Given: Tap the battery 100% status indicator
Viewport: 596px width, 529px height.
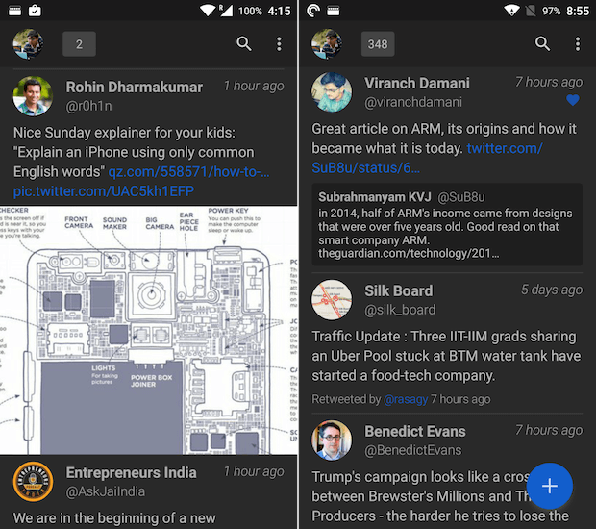Looking at the screenshot, I should pos(250,11).
